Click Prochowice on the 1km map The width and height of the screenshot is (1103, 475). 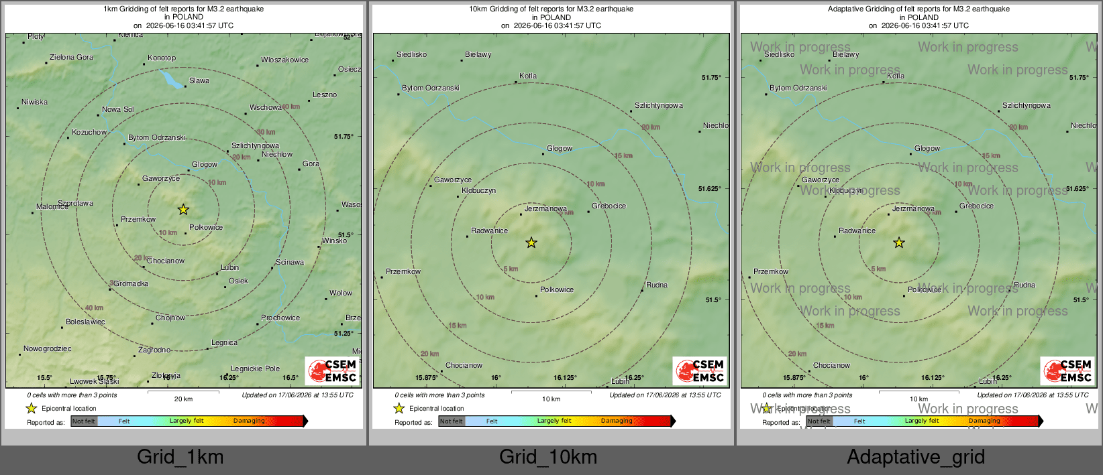coord(280,318)
